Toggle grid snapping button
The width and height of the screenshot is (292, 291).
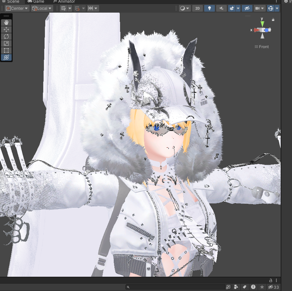point(77,8)
